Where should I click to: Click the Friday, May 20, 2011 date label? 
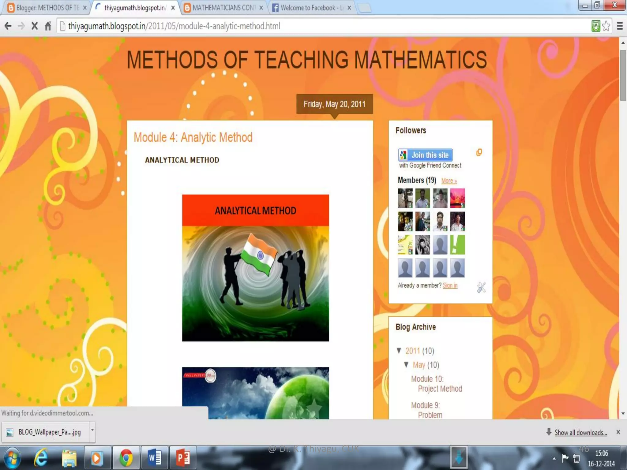click(335, 104)
